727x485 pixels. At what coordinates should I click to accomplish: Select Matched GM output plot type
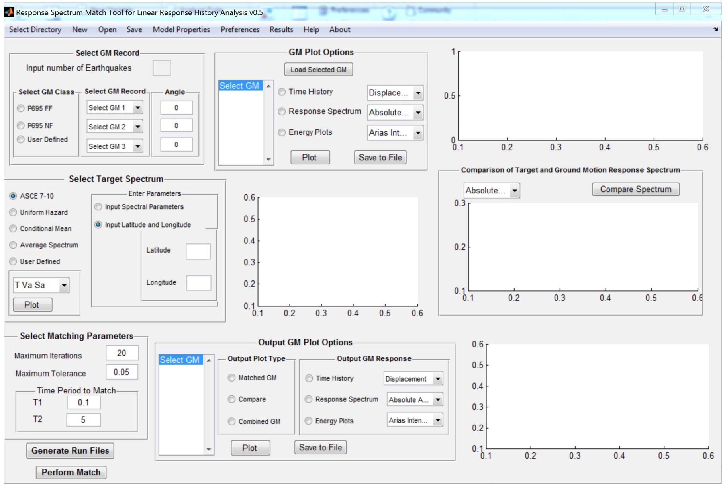tap(231, 378)
